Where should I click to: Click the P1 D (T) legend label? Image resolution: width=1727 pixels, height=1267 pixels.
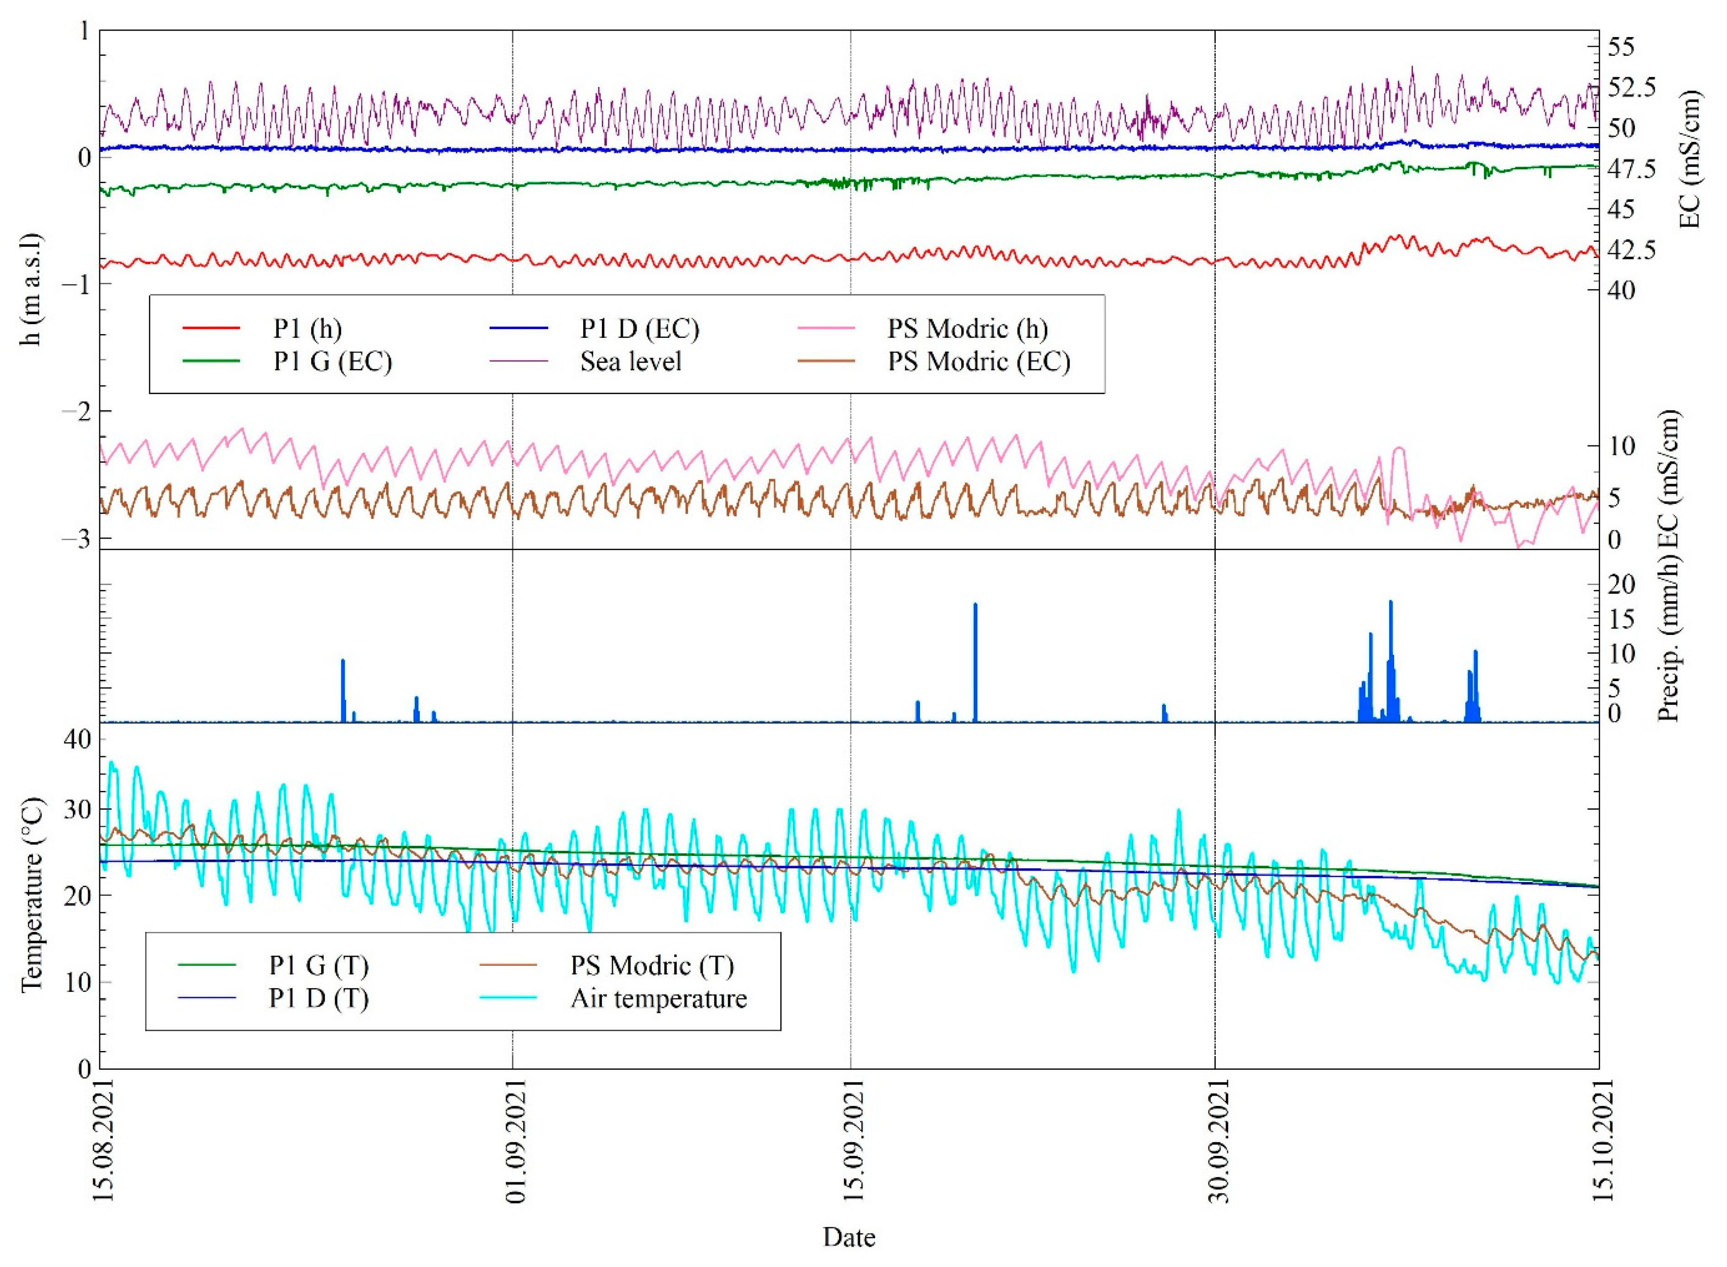[x=318, y=998]
